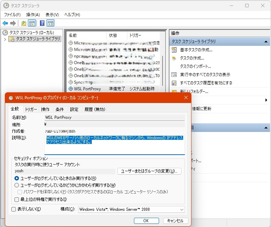Select ユーザーがログオンしているかどうかにかかわらず実行する option

point(17,185)
